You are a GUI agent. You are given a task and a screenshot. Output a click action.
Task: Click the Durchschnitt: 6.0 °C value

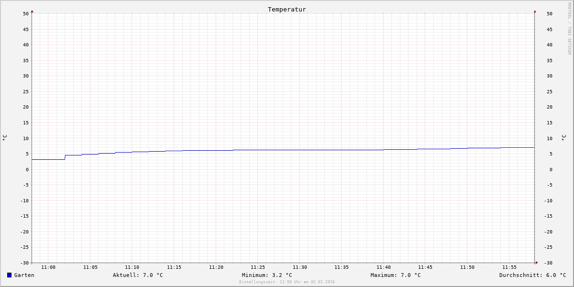click(x=533, y=275)
